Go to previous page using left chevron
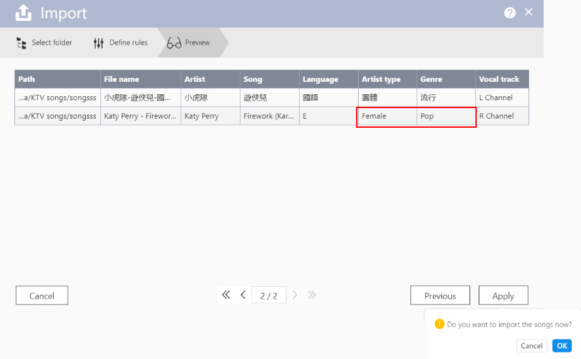Screen dimensions: 581x359 tap(243, 295)
